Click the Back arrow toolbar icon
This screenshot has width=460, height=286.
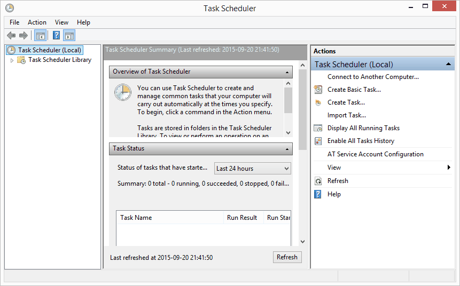[x=11, y=36]
